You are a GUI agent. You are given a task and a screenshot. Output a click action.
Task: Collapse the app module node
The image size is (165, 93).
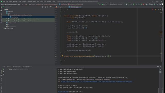3,9
